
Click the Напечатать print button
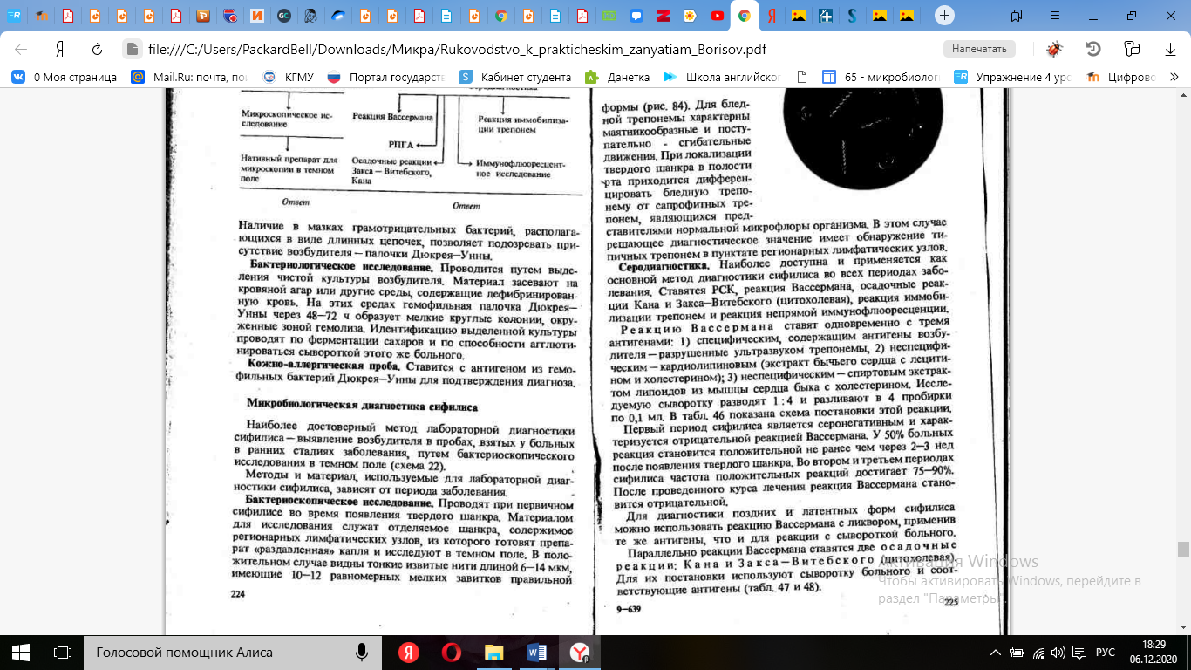pos(978,49)
